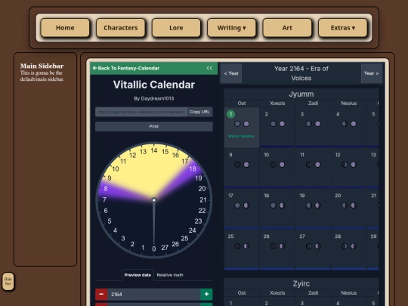Select day number 19 in Jyumm

click(x=302, y=196)
